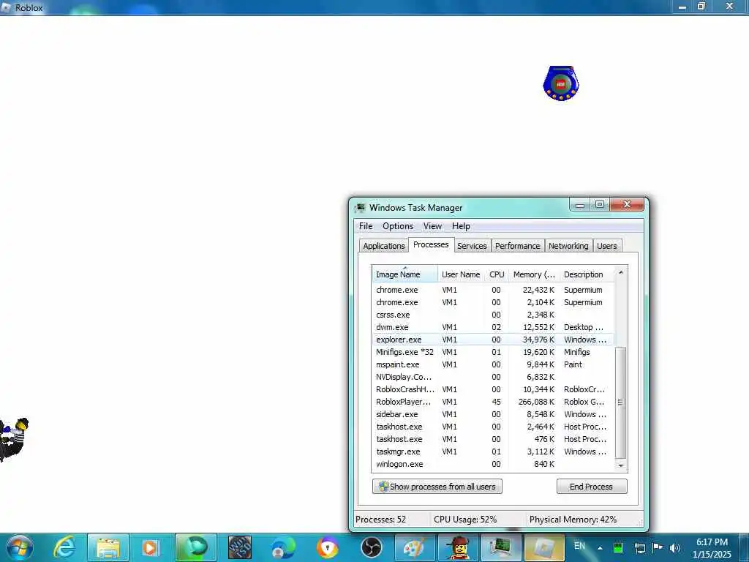
Task: Click the process list scroll up arrow
Action: click(620, 272)
